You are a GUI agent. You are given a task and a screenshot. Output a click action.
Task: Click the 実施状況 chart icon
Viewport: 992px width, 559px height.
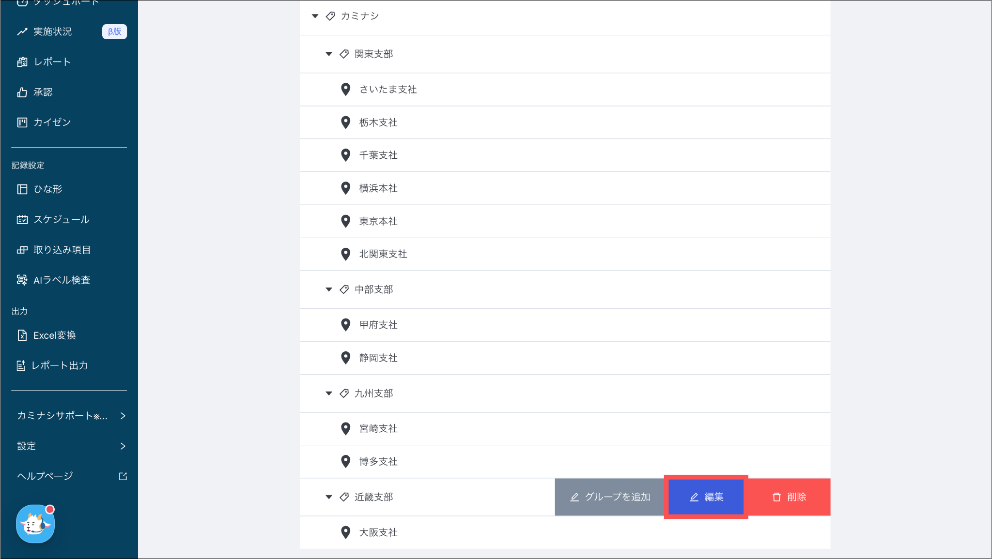pyautogui.click(x=22, y=32)
